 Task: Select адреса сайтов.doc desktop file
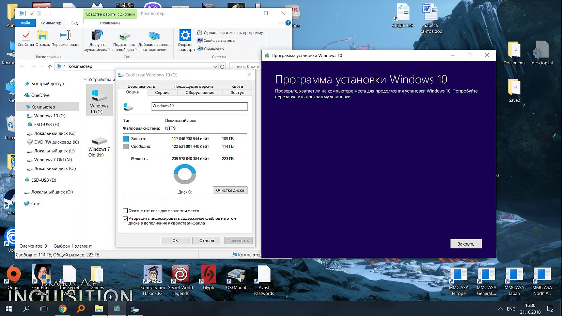[431, 19]
